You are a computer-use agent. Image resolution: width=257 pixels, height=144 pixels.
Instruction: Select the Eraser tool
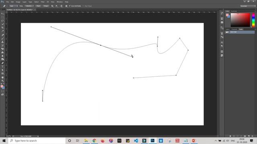pyautogui.click(x=2, y=49)
